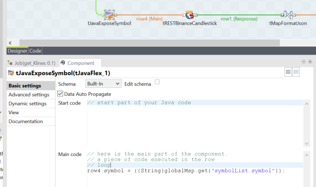
Task: Click the horizontal canvas scrollbar
Action: pyautogui.click(x=150, y=43)
